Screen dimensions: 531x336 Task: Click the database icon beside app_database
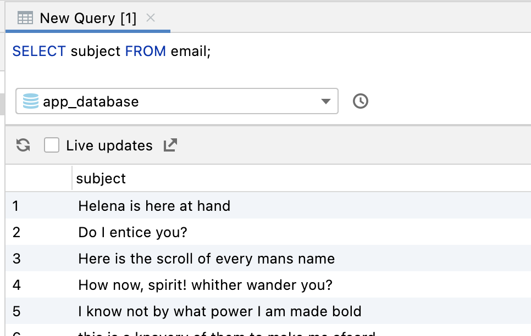[x=31, y=102]
